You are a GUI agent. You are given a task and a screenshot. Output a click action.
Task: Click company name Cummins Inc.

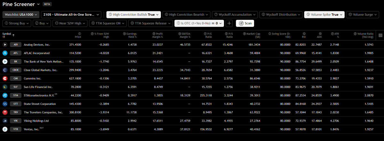[33, 78]
